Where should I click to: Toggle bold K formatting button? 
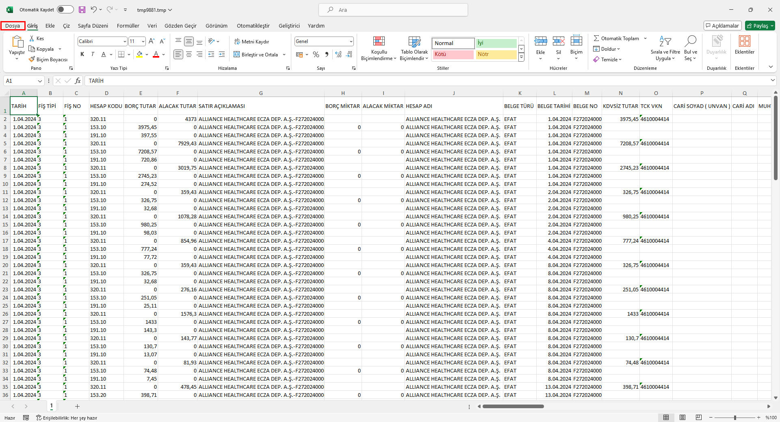tap(82, 54)
